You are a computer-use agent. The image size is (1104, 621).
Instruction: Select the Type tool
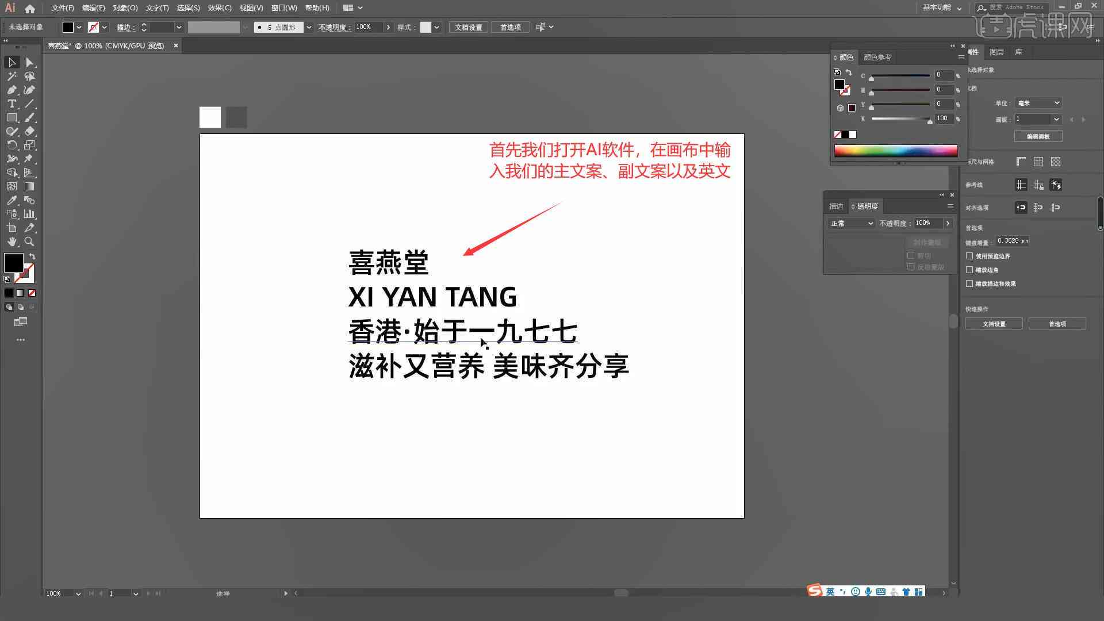pyautogui.click(x=10, y=104)
